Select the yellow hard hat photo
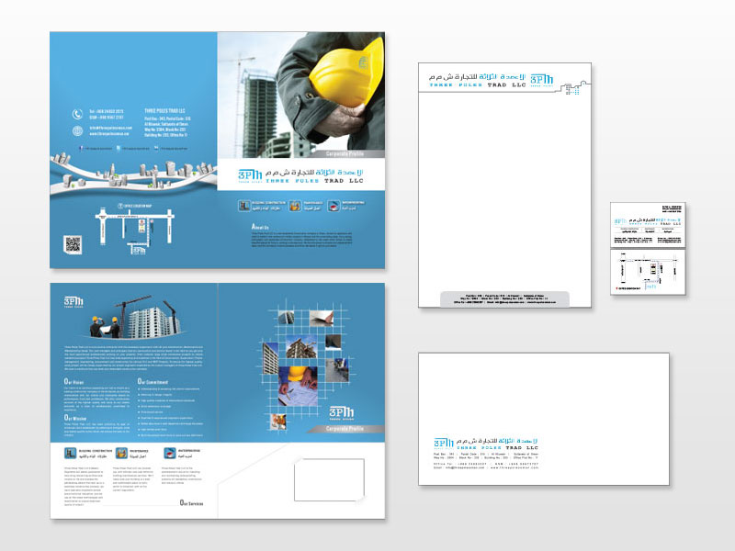735x551 pixels. tap(301, 95)
